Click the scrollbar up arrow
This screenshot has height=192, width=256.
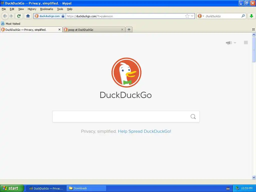(254, 34)
